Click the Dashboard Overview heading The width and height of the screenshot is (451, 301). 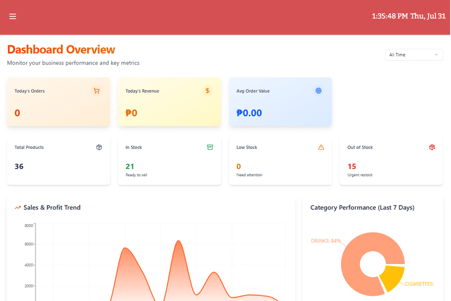point(61,50)
